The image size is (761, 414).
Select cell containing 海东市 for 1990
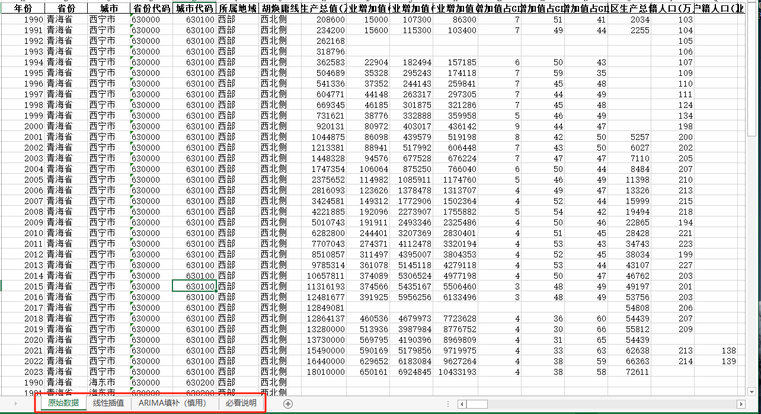click(x=108, y=382)
